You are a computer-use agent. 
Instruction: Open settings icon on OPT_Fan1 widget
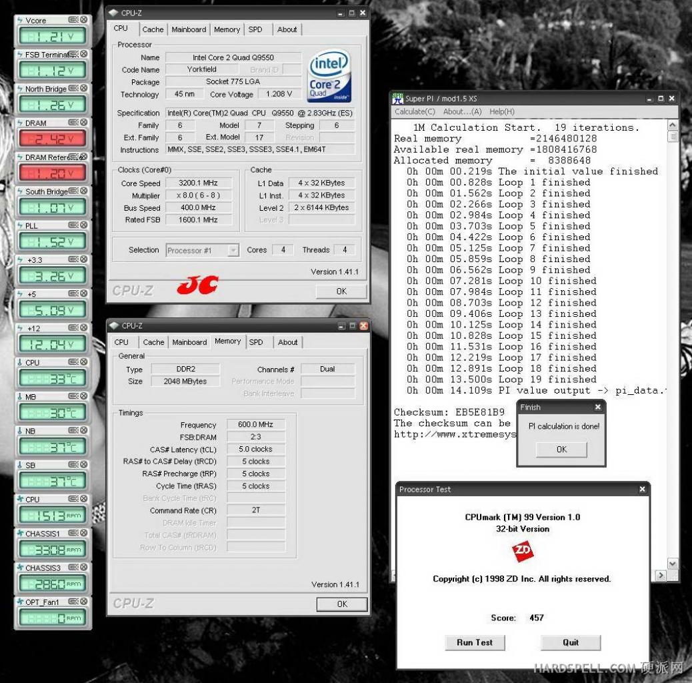click(73, 602)
